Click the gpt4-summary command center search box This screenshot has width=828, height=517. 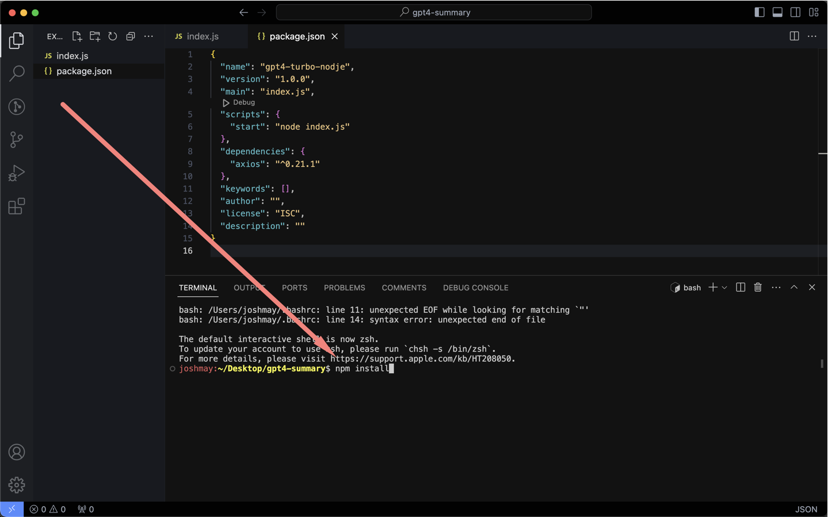tap(434, 12)
